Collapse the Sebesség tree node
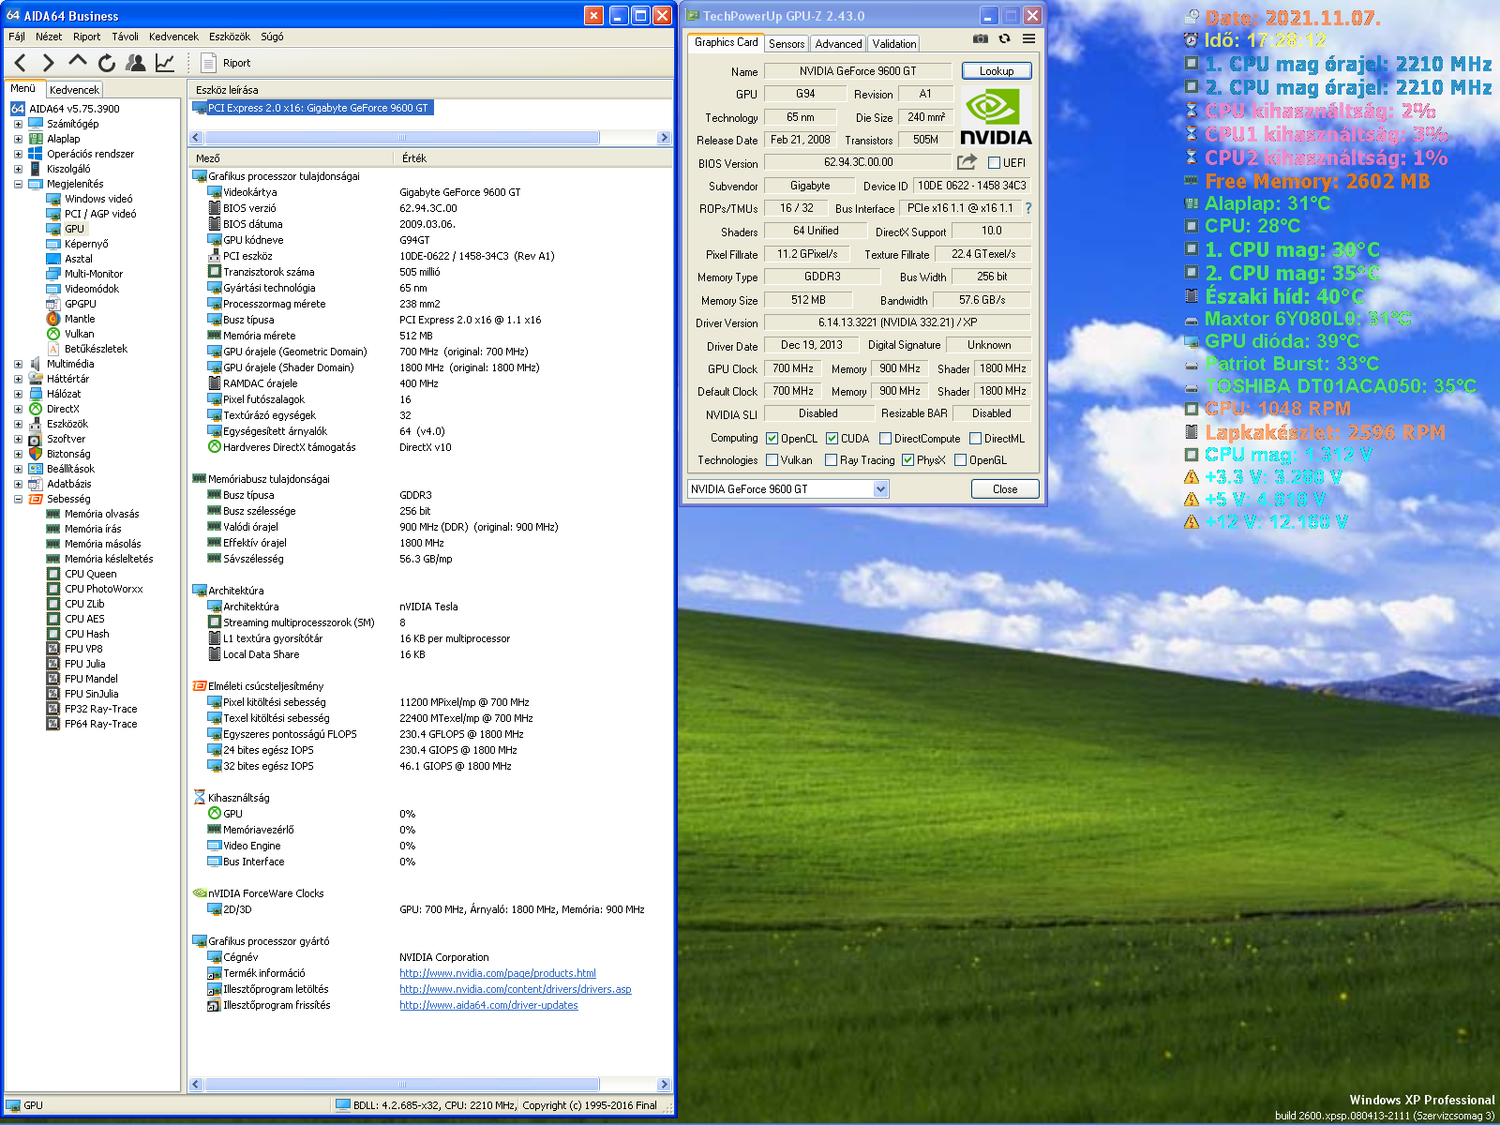 (x=18, y=499)
